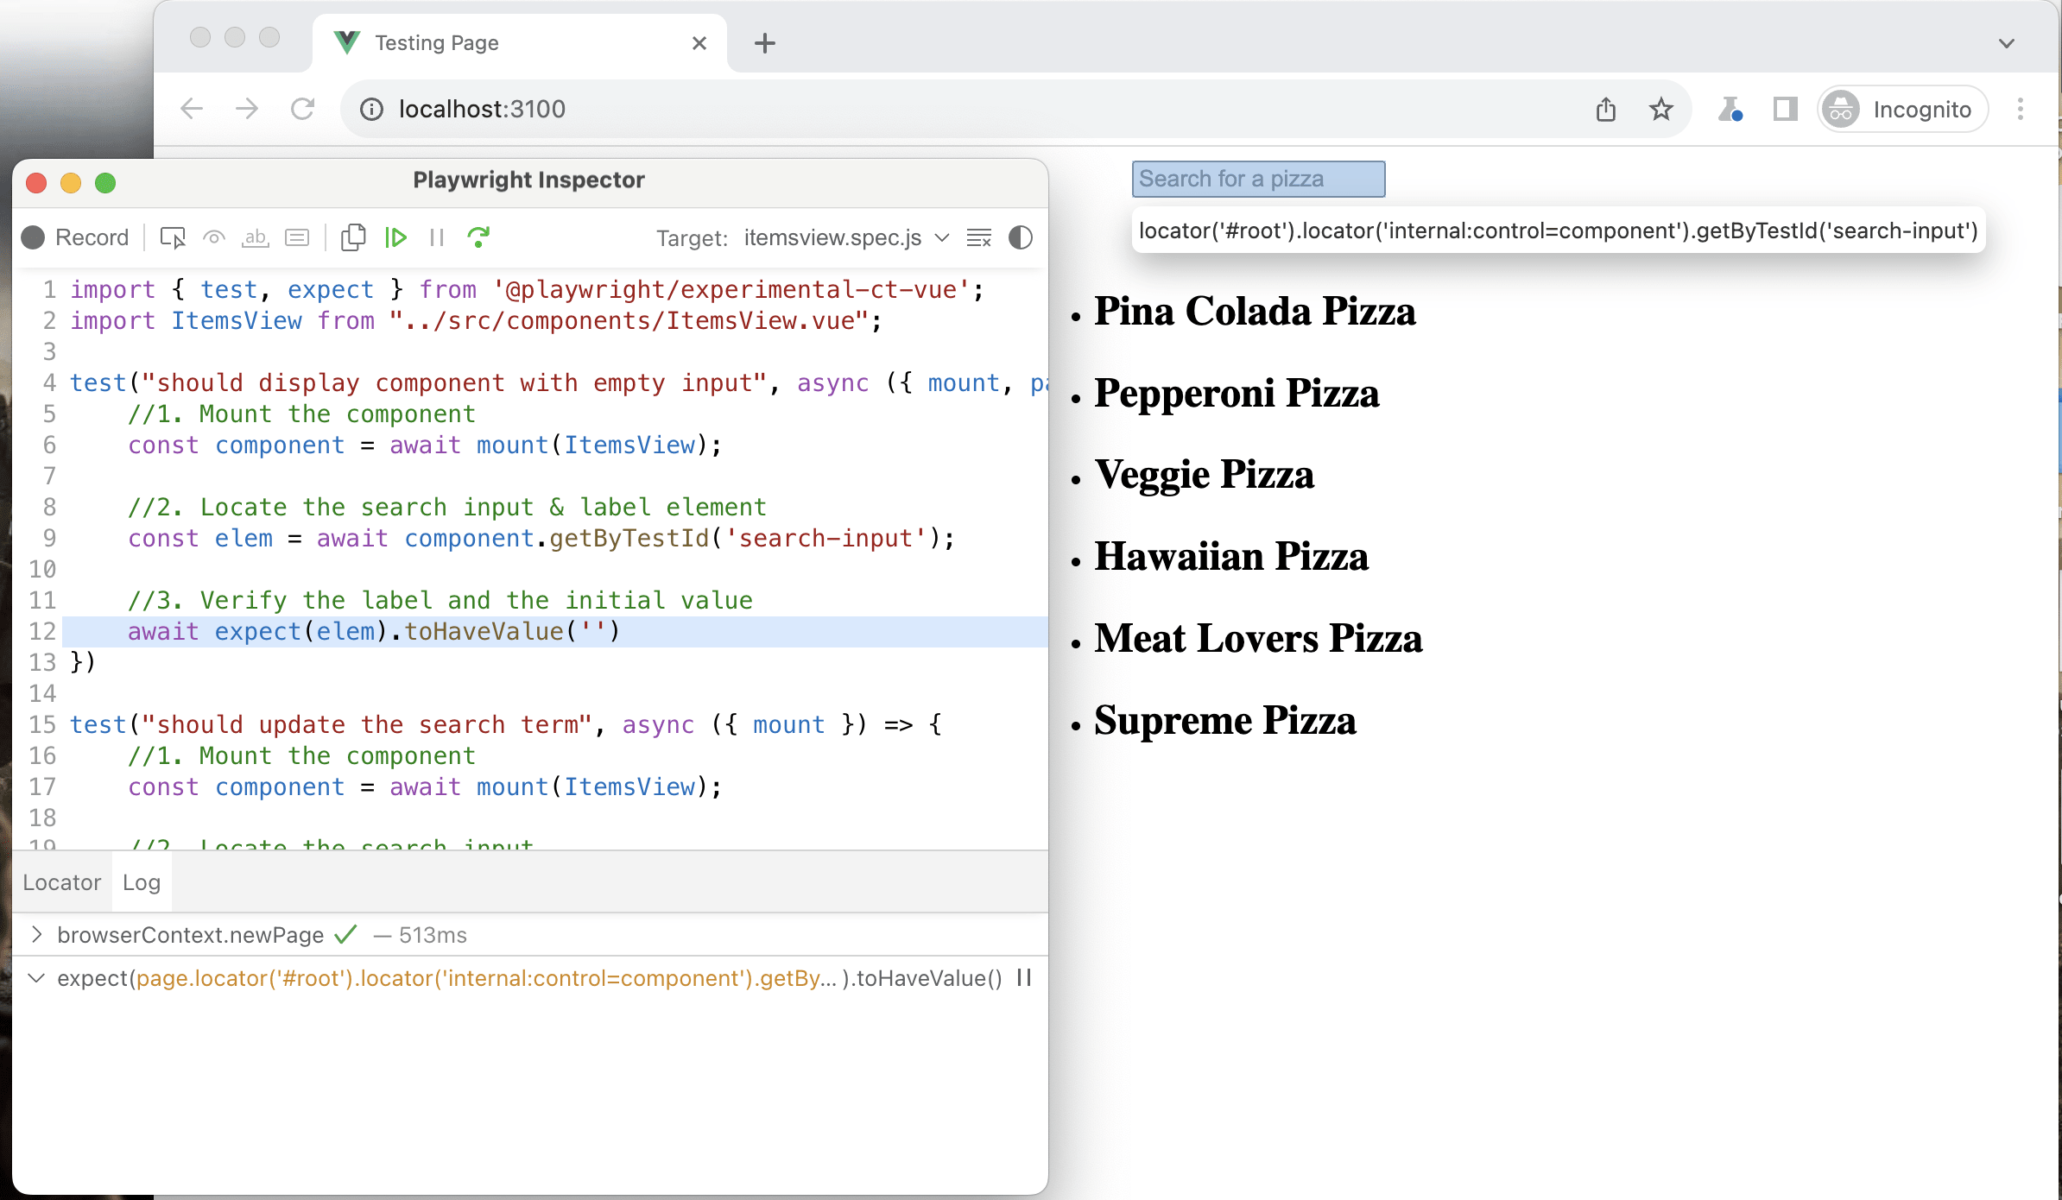The width and height of the screenshot is (2062, 1200).
Task: Open a new browser tab
Action: (x=763, y=42)
